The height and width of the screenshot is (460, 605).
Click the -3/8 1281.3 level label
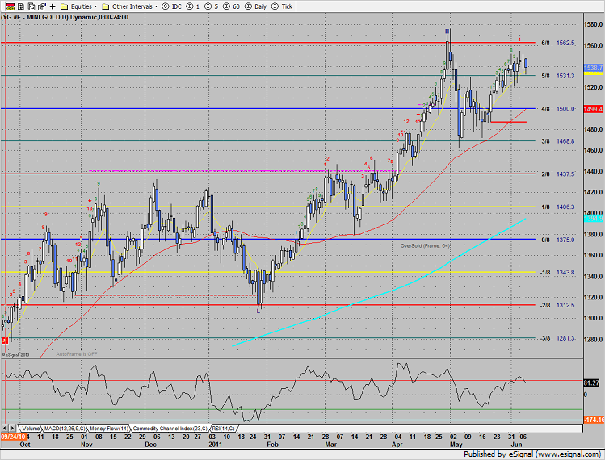point(557,338)
